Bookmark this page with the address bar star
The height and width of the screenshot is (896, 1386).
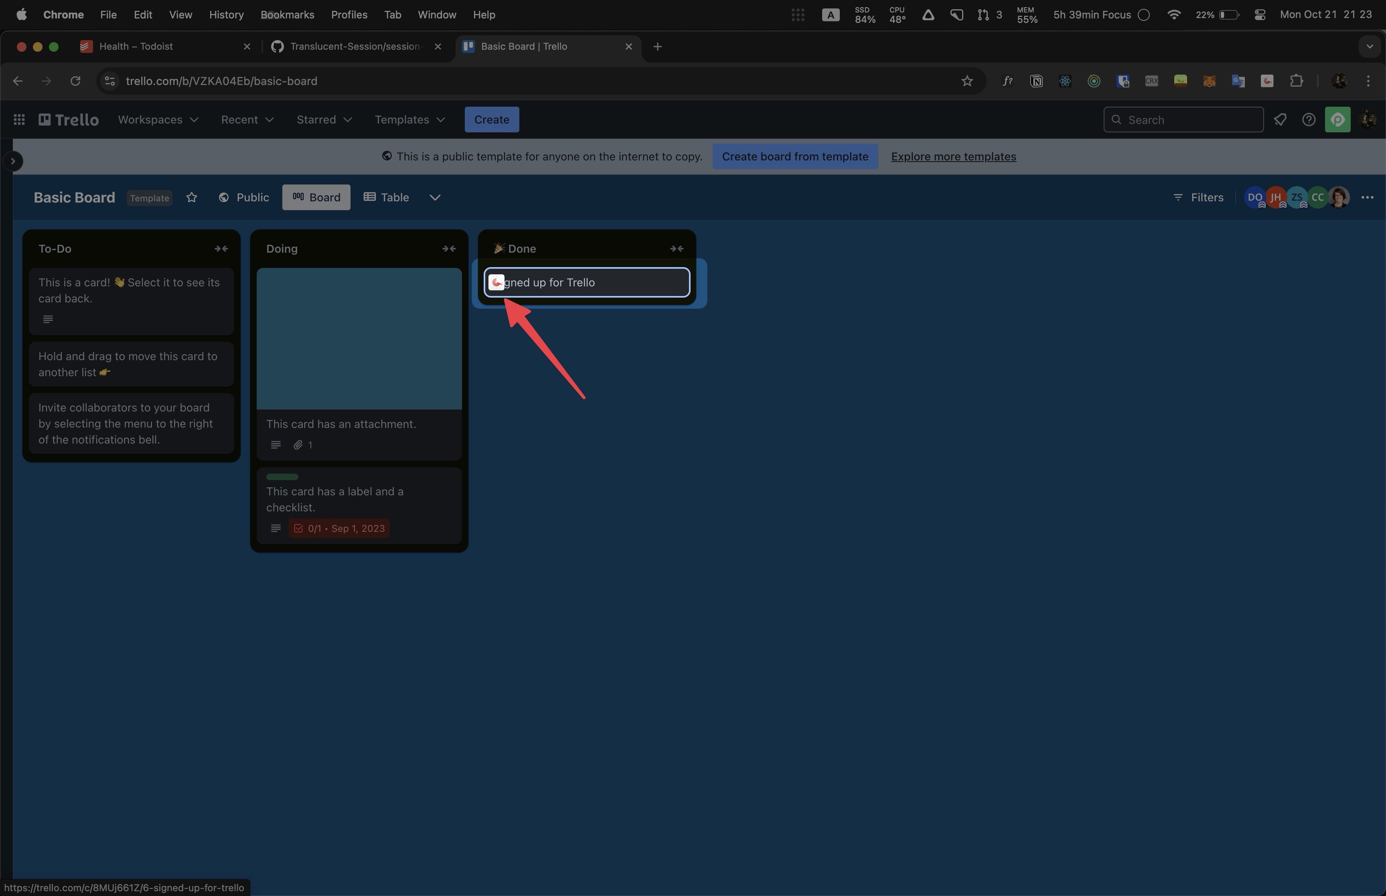967,81
